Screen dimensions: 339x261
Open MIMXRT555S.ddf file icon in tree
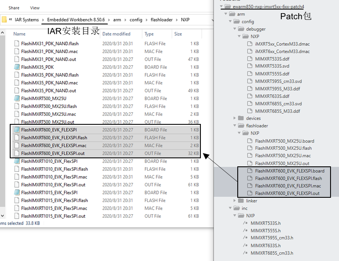[250, 74]
